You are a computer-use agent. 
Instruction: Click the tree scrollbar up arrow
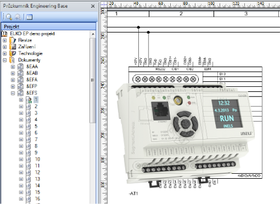(x=93, y=34)
